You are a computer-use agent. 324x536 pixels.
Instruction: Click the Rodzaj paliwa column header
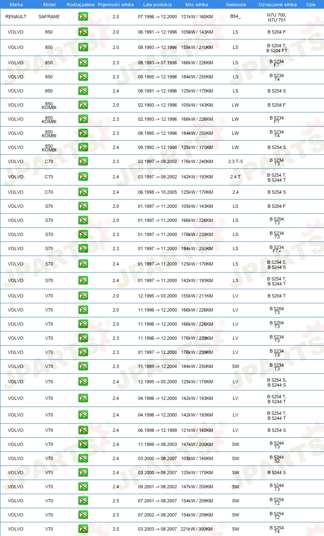coord(80,4)
